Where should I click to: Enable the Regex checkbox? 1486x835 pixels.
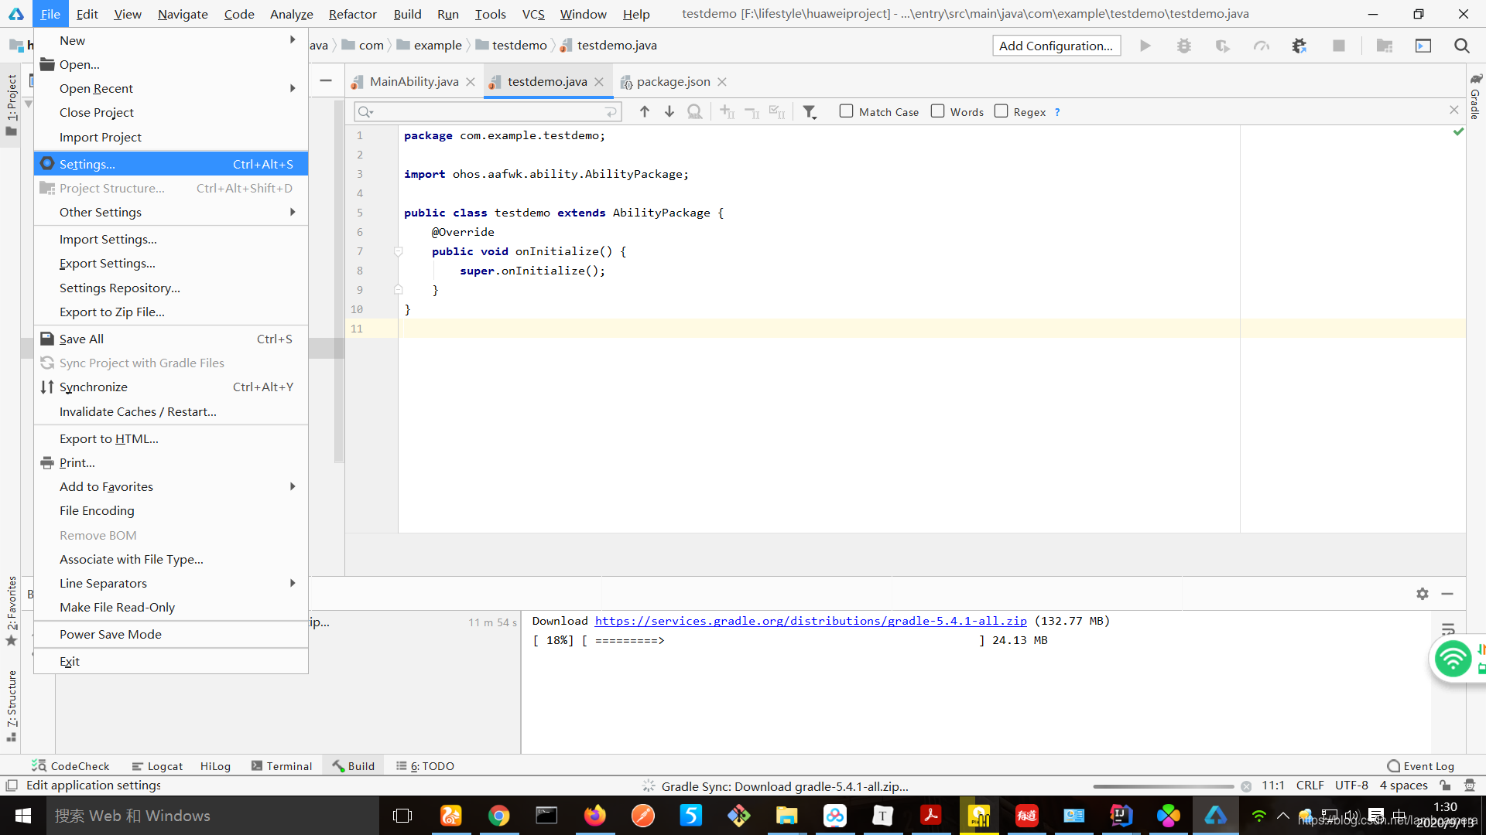[x=1001, y=111]
